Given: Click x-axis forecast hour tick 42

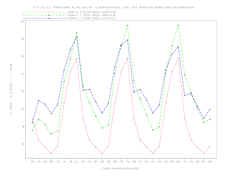Looking at the screenshot, I should [121, 162].
